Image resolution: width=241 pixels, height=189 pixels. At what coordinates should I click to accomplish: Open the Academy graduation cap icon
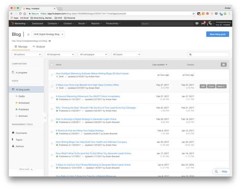point(197,23)
